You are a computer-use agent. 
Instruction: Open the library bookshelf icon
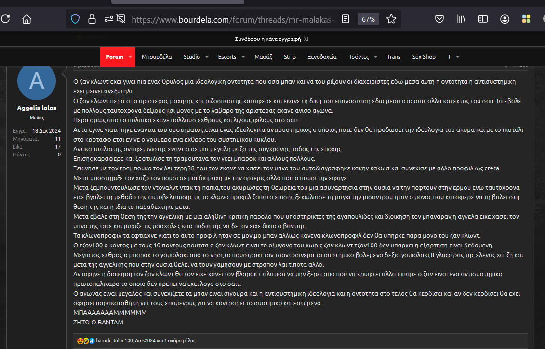(x=461, y=19)
